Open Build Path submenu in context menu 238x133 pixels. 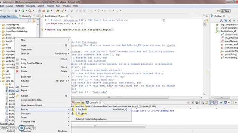[x=43, y=77]
